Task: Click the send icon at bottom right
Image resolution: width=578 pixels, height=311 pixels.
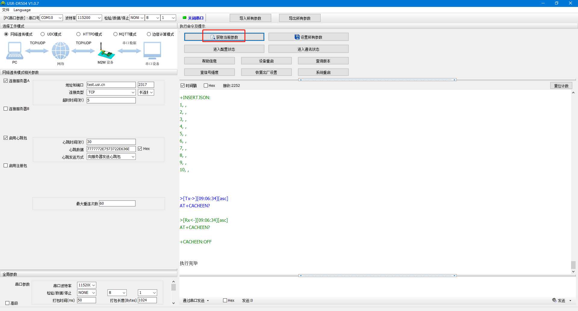Action: (554, 300)
